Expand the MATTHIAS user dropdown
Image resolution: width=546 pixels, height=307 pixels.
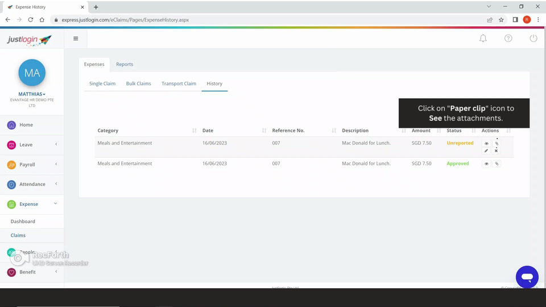click(32, 94)
